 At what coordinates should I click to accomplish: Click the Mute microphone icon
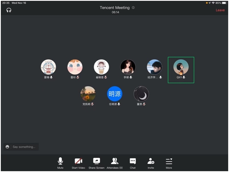(60, 161)
